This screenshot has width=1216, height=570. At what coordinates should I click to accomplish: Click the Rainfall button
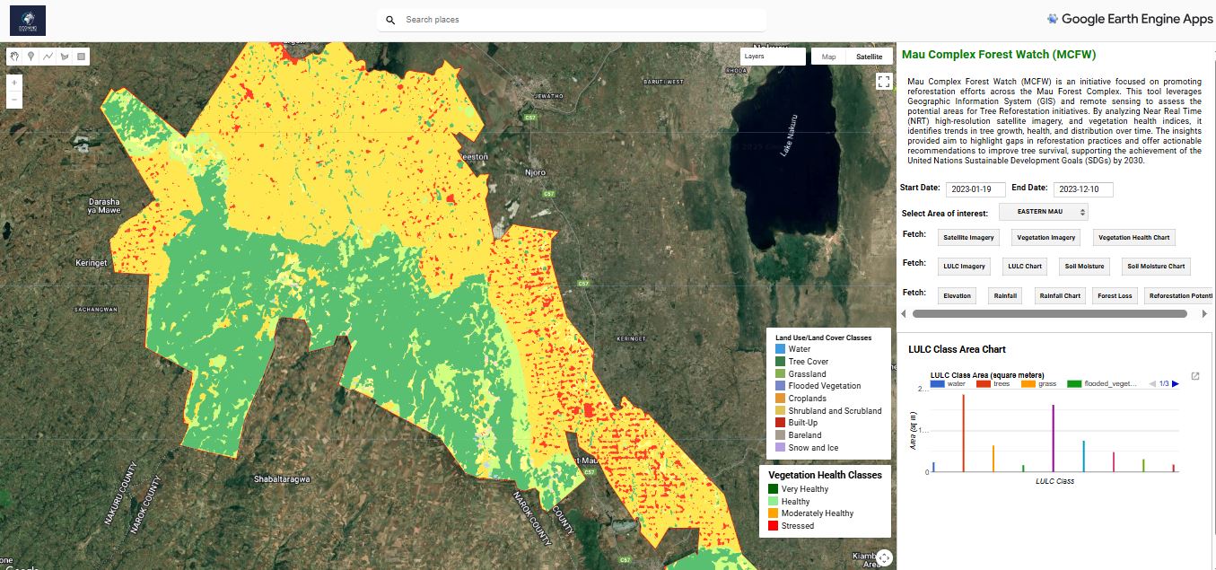click(1005, 295)
